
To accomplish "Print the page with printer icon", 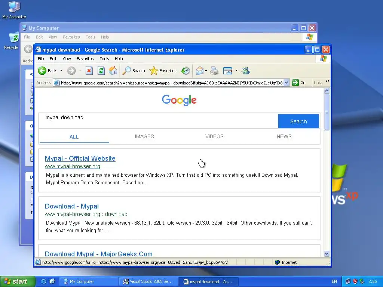I will click(214, 71).
